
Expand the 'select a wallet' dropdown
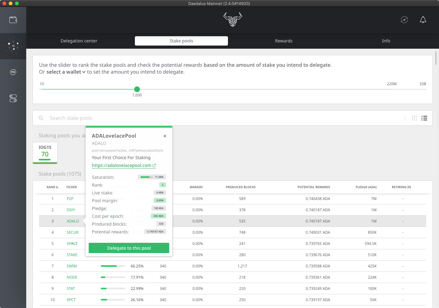click(66, 72)
